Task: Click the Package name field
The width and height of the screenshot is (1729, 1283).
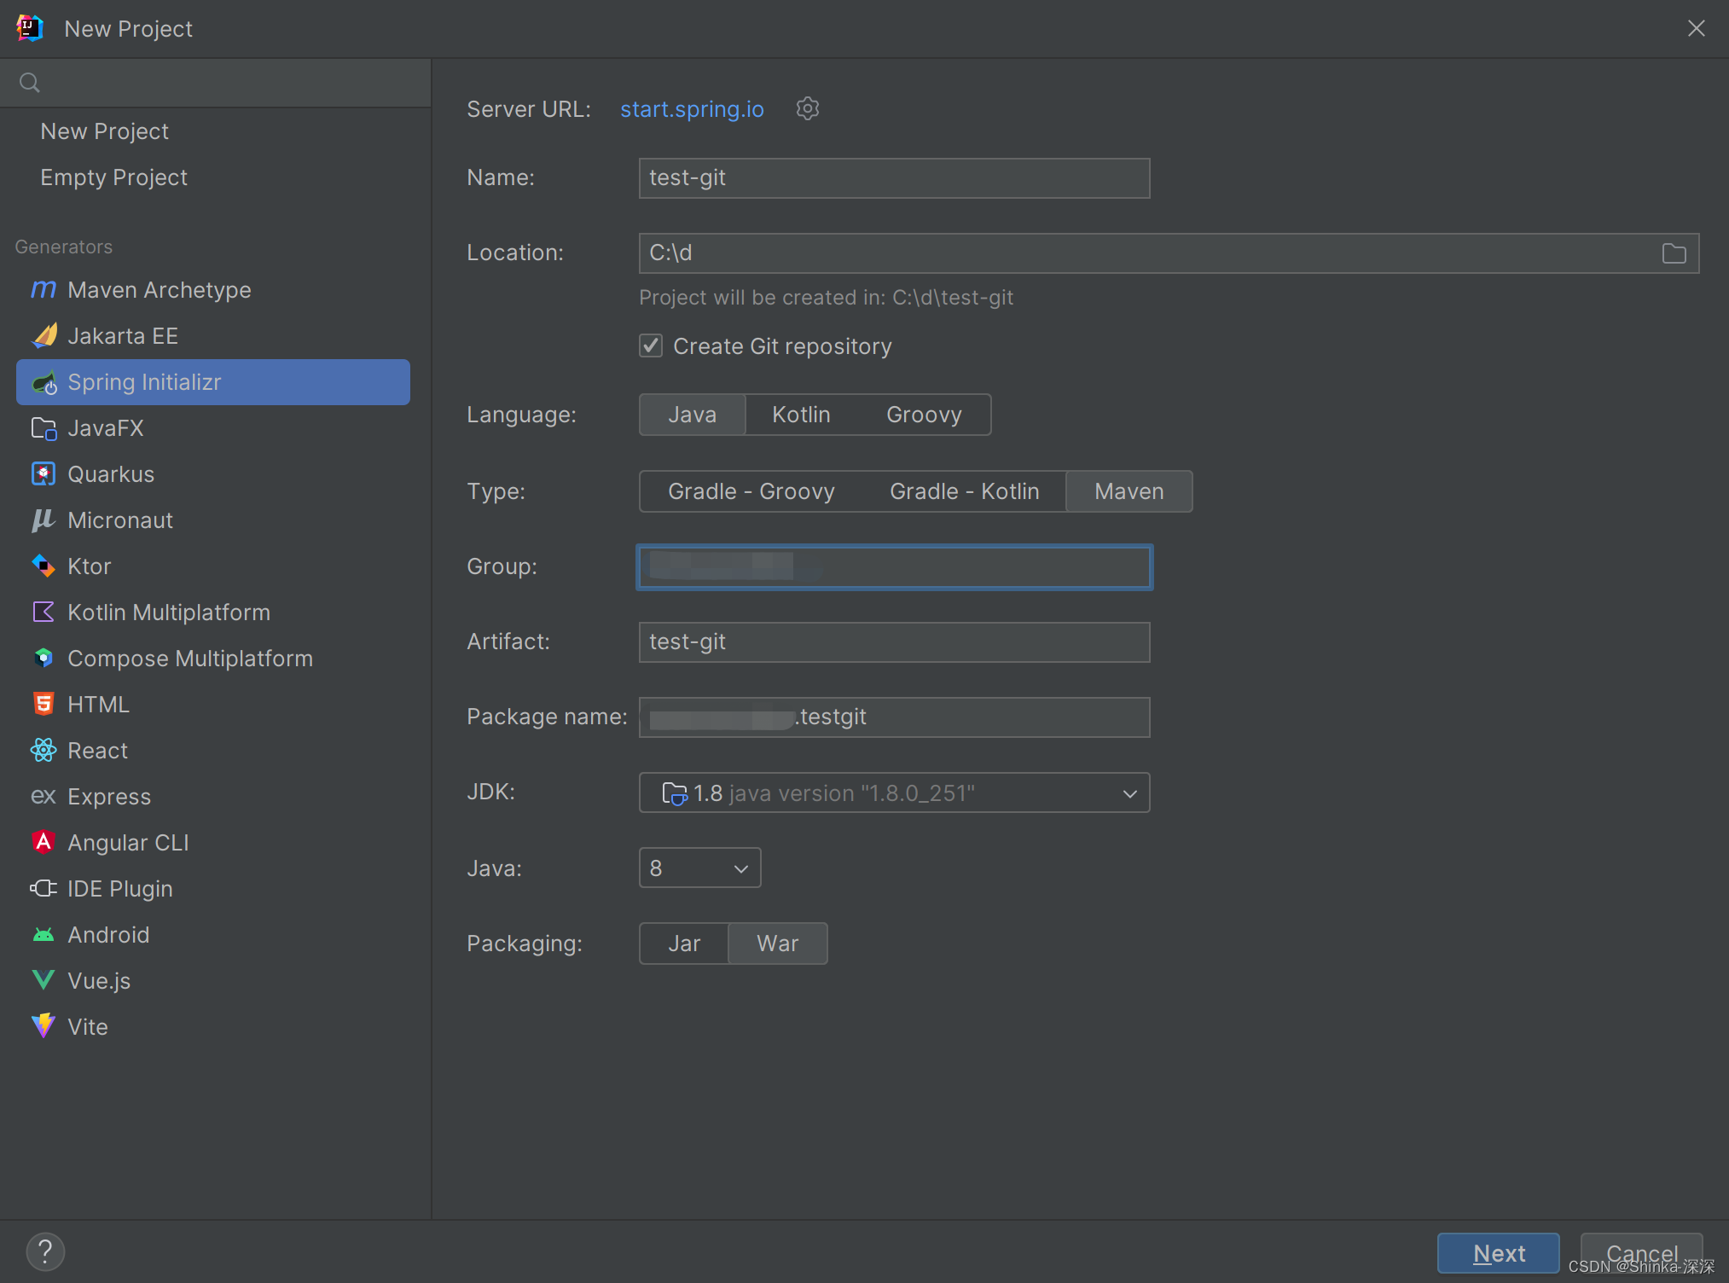Action: point(894,717)
